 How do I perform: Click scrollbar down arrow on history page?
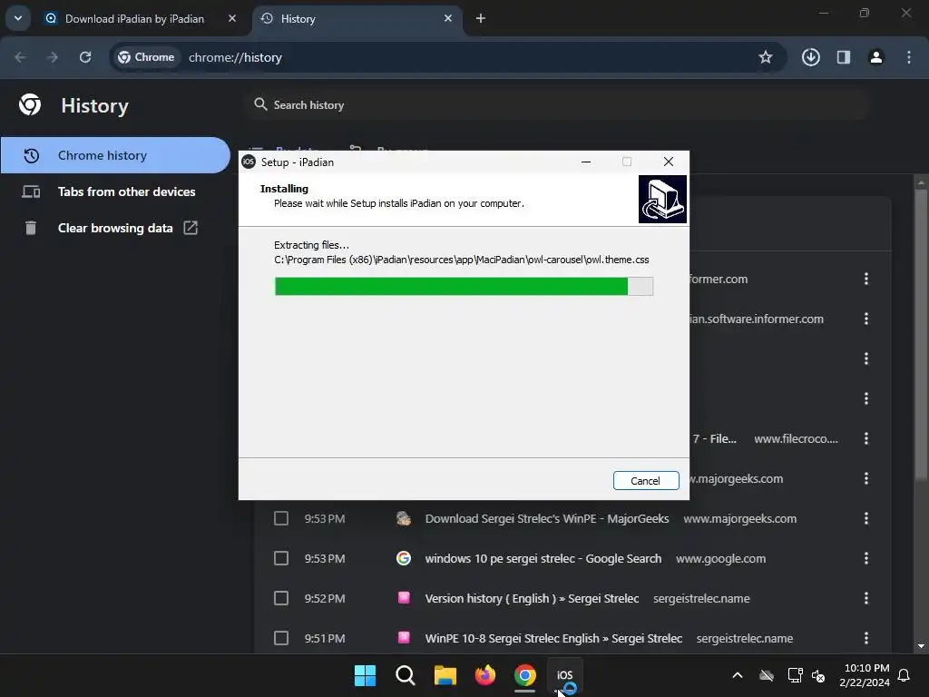pyautogui.click(x=921, y=646)
